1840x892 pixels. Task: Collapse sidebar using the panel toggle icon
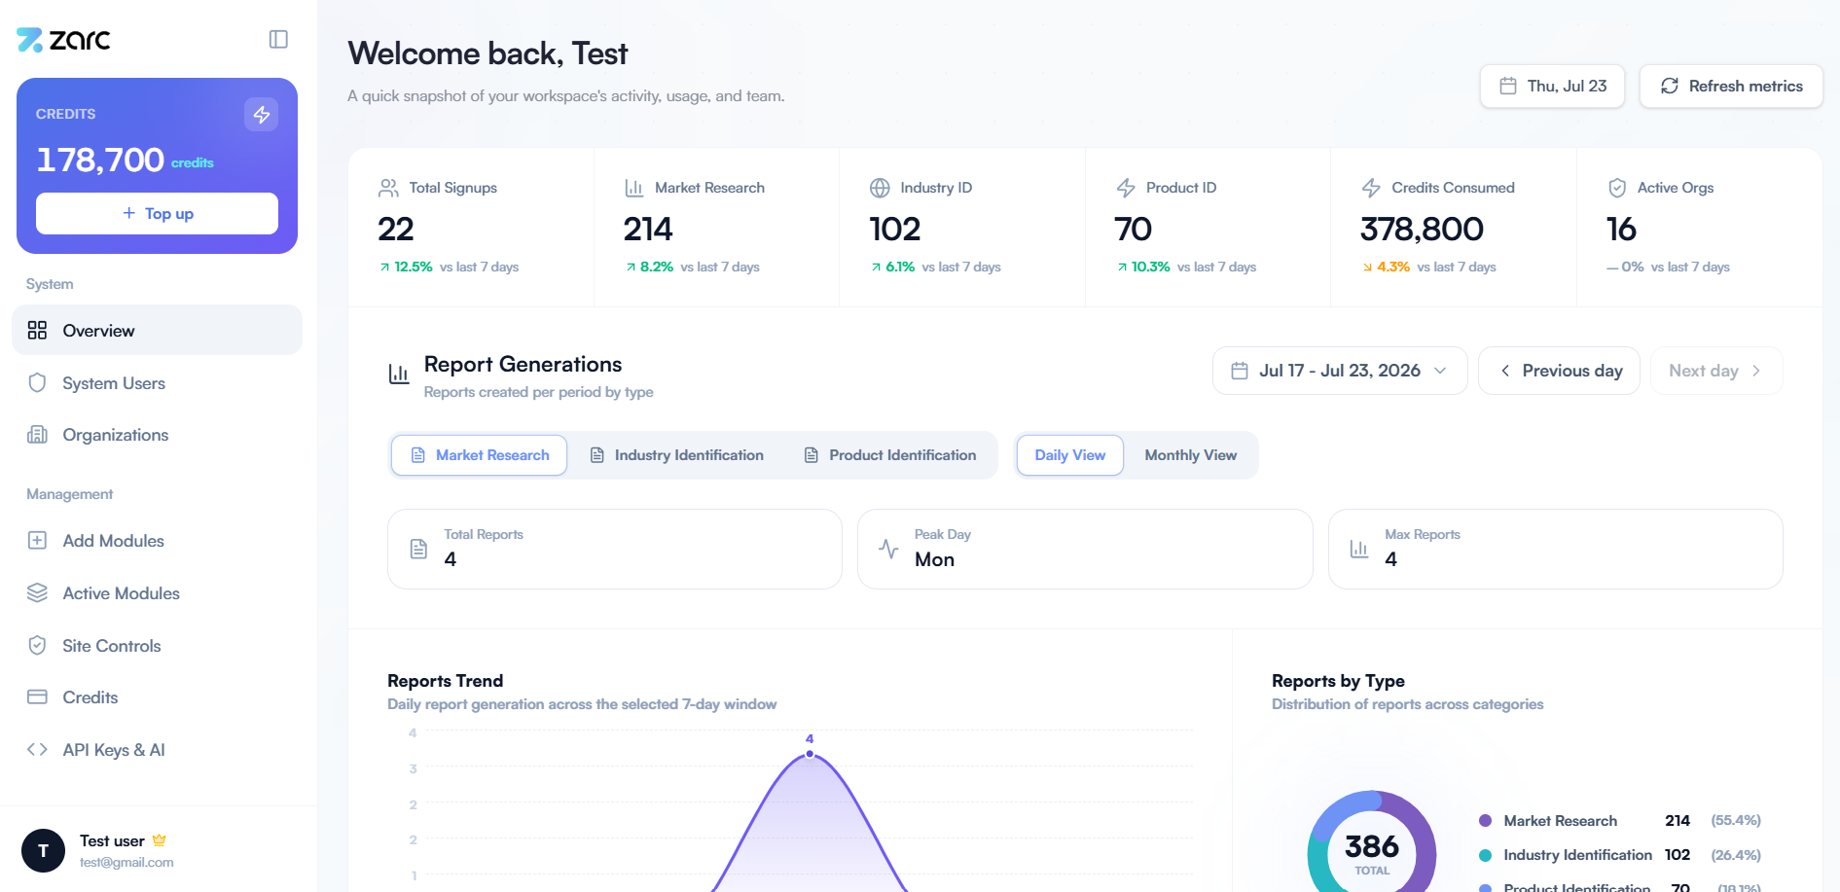pos(278,39)
